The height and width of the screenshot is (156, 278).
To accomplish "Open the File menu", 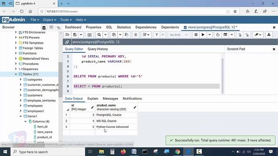I will point(35,20).
